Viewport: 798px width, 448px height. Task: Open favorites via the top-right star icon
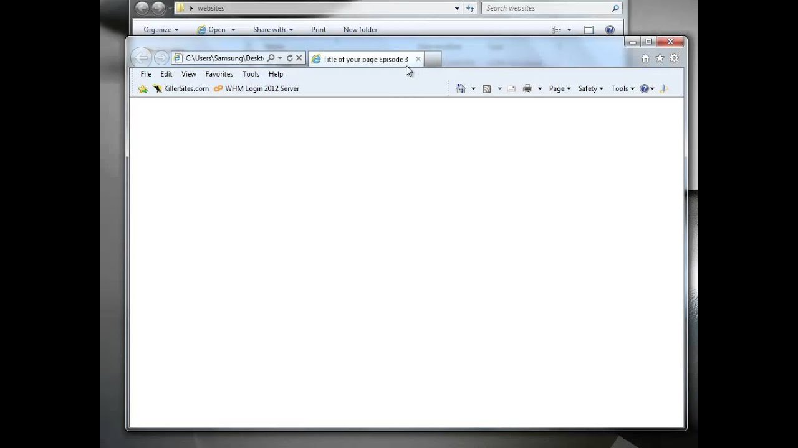click(660, 58)
